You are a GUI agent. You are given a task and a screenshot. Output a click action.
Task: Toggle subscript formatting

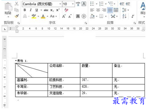click(52, 10)
